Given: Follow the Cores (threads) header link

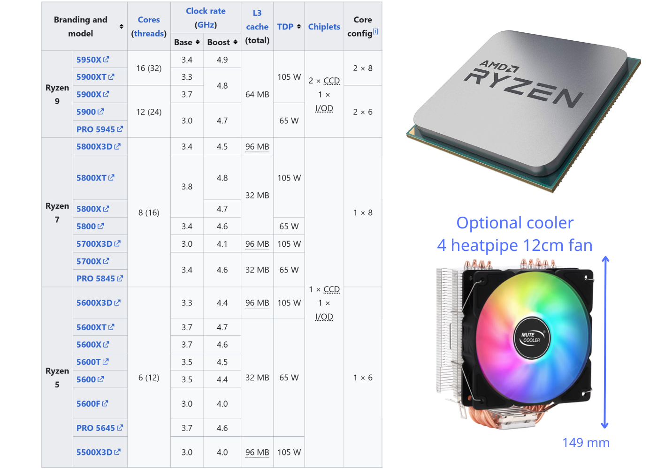Looking at the screenshot, I should (149, 27).
